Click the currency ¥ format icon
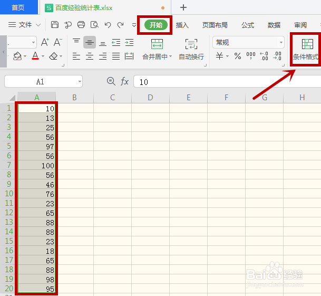The image size is (321, 296). click(220, 56)
